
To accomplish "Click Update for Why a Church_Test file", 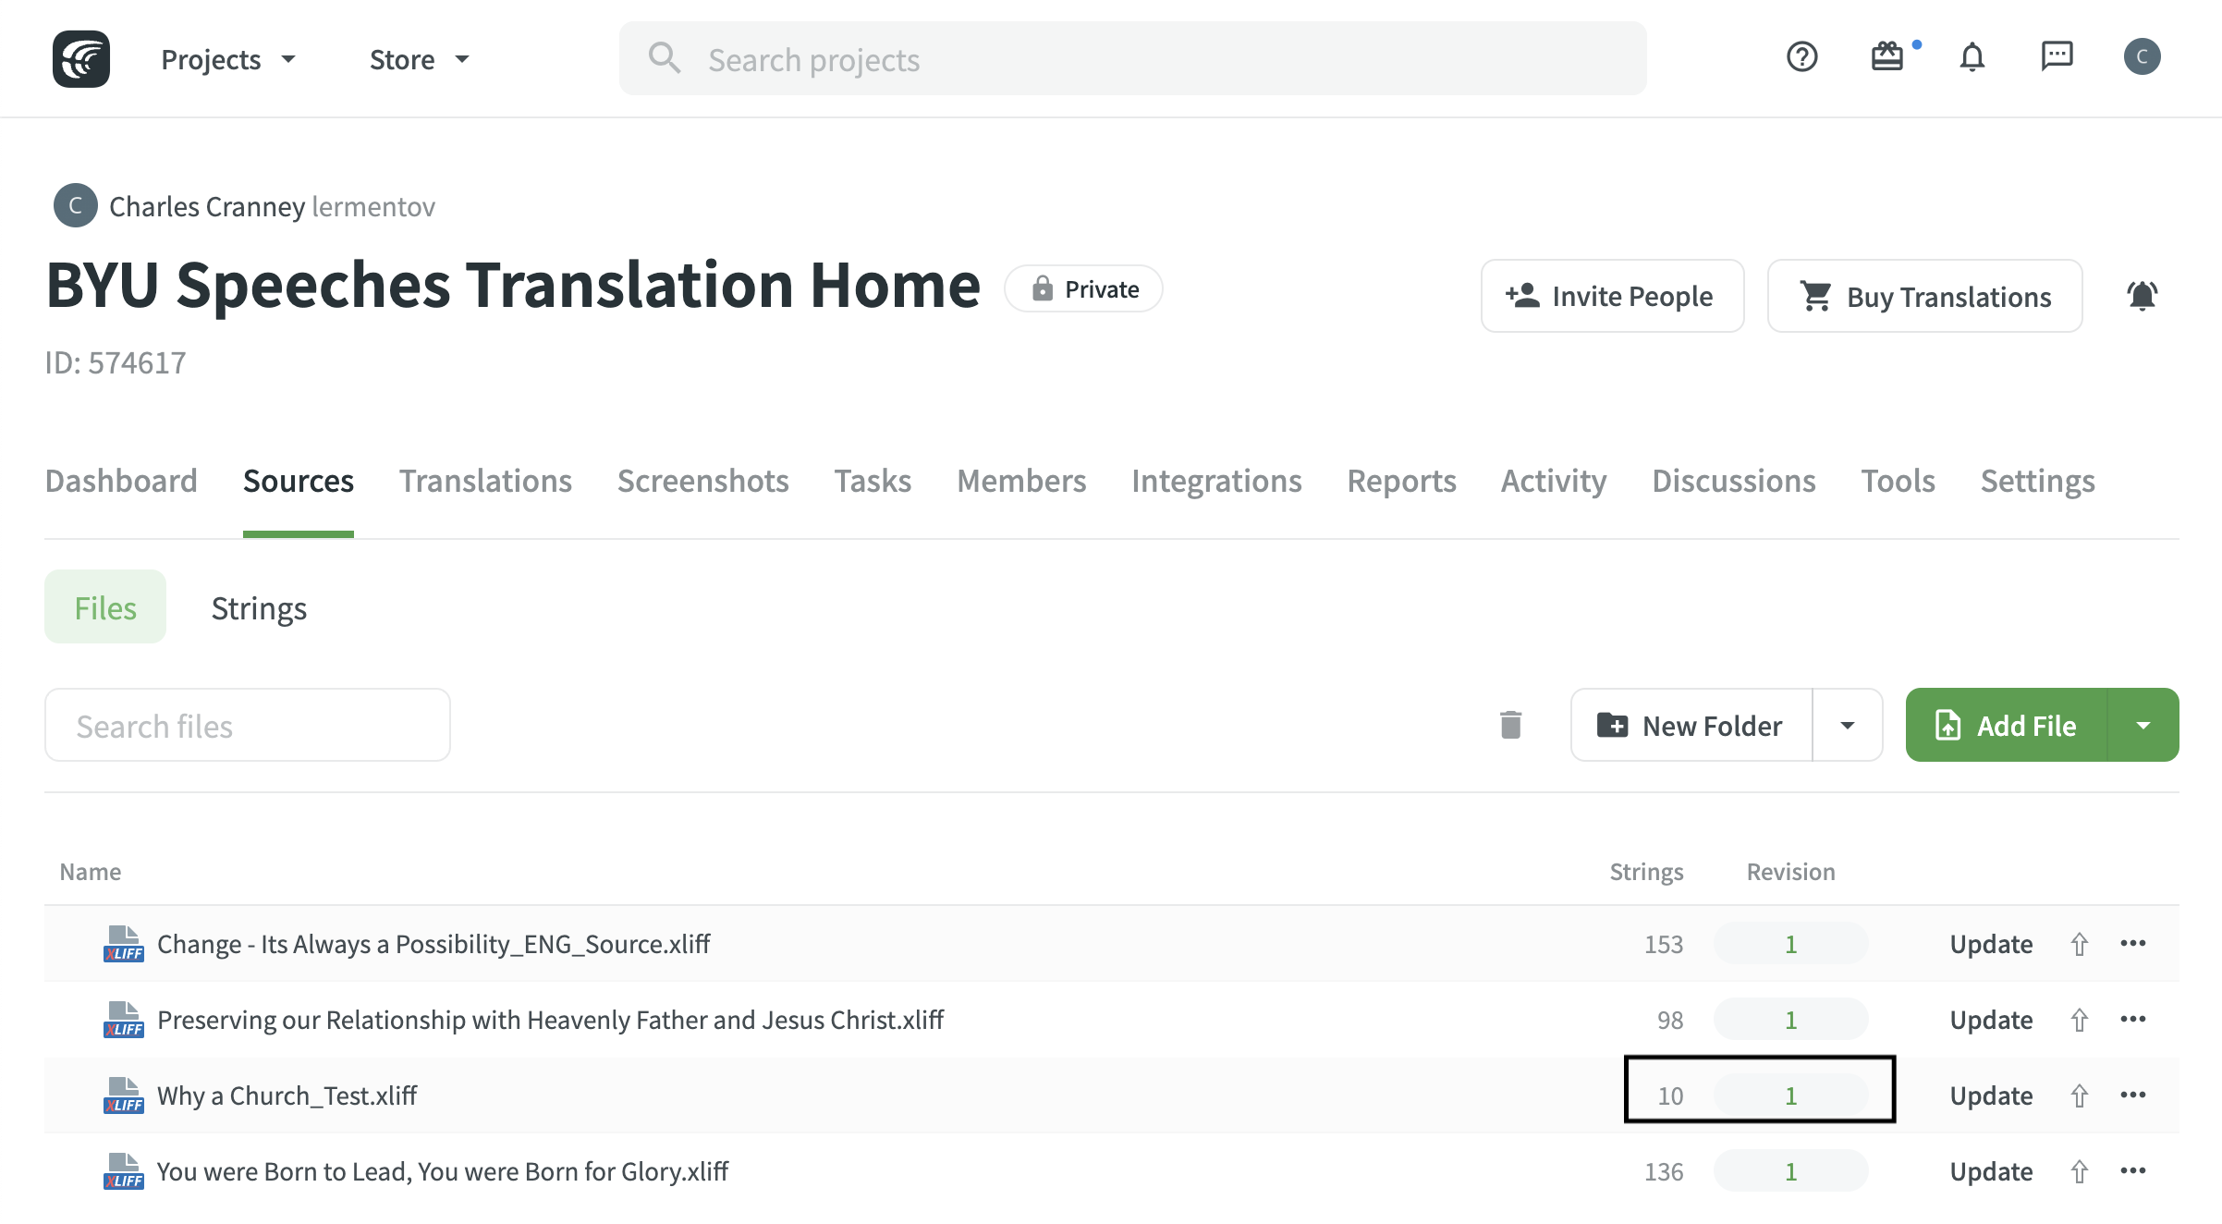I will 1991,1095.
